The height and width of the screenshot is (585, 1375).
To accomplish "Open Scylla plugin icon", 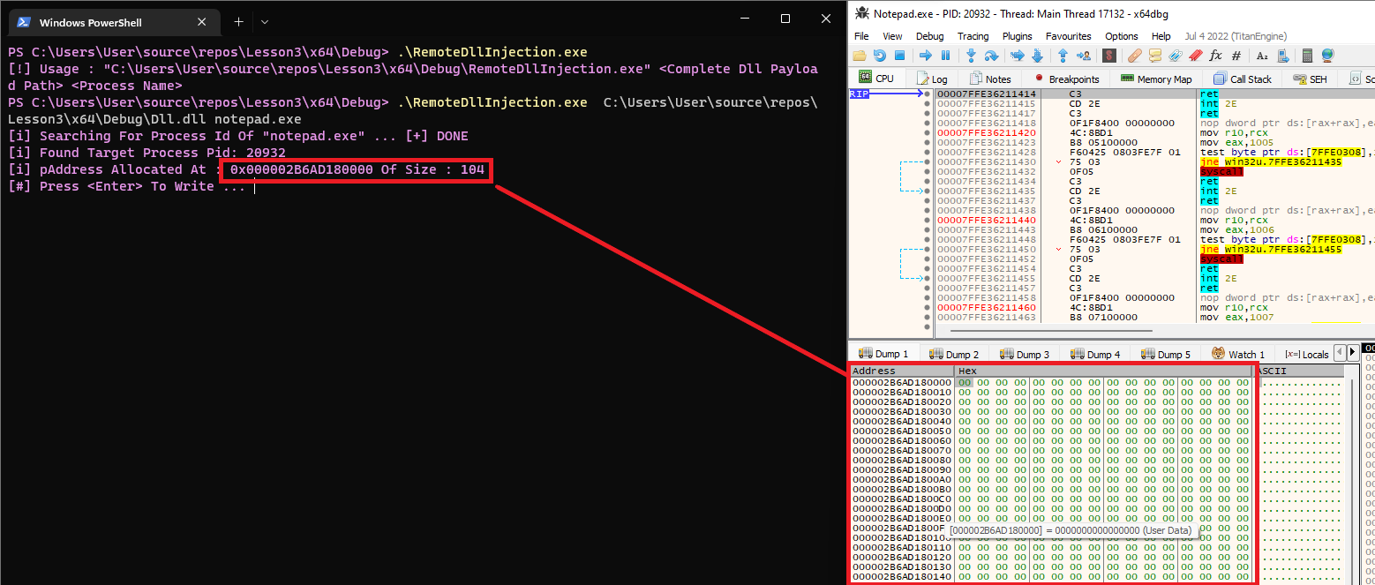I will (1108, 56).
